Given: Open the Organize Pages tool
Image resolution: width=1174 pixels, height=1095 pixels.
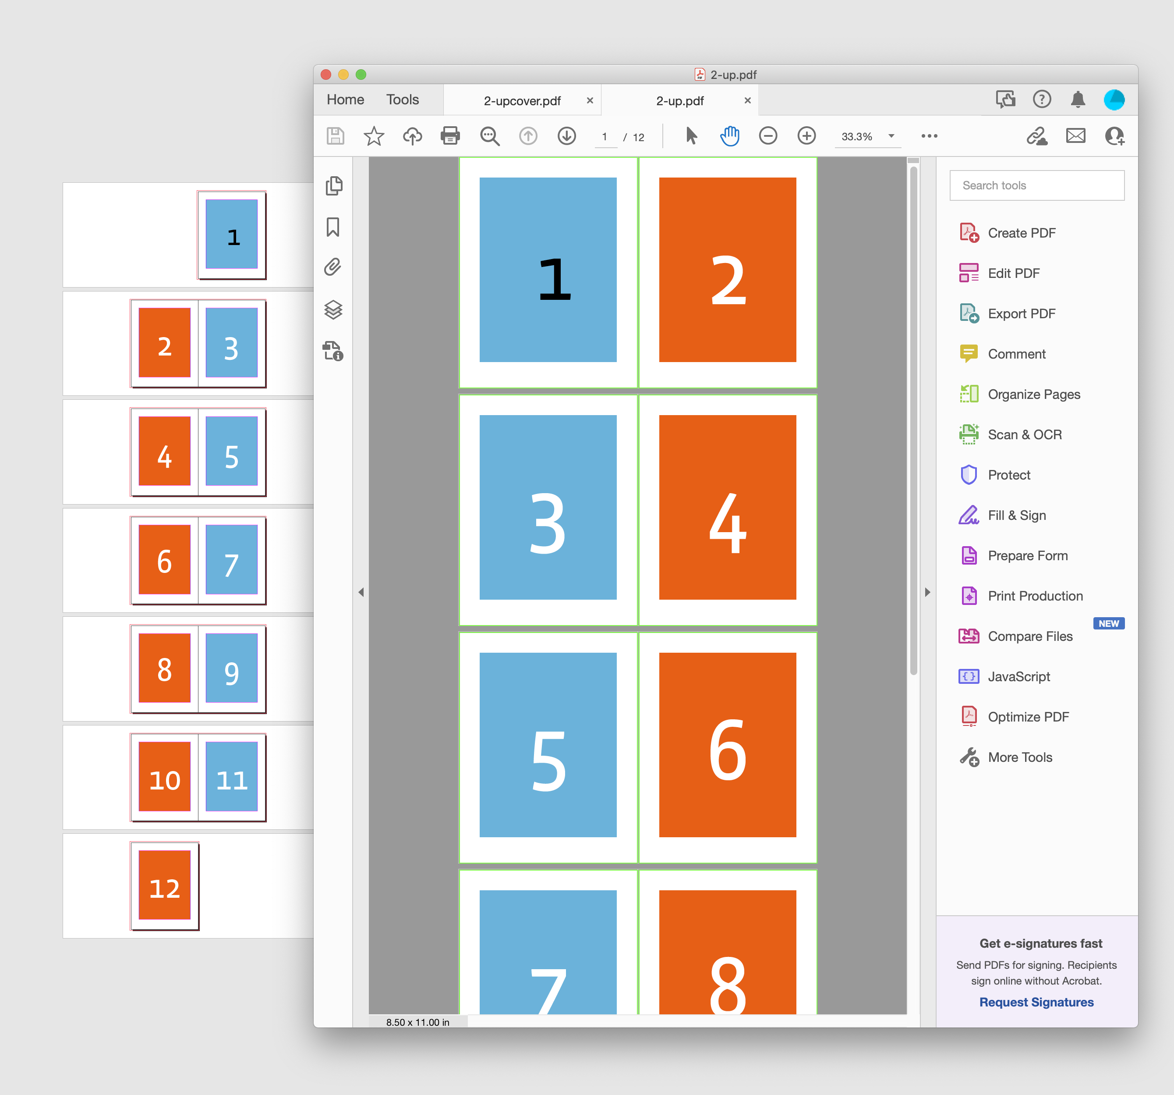Looking at the screenshot, I should coord(1033,394).
